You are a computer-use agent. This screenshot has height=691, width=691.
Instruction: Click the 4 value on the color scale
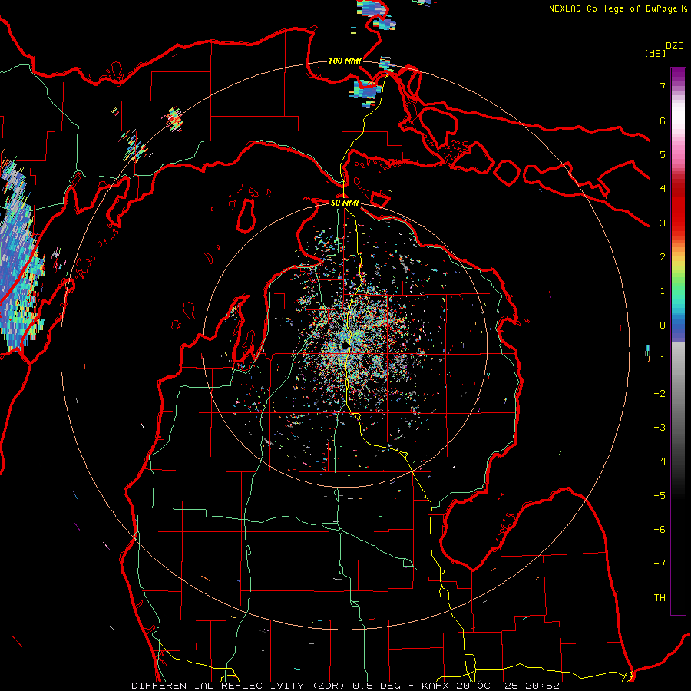[663, 189]
